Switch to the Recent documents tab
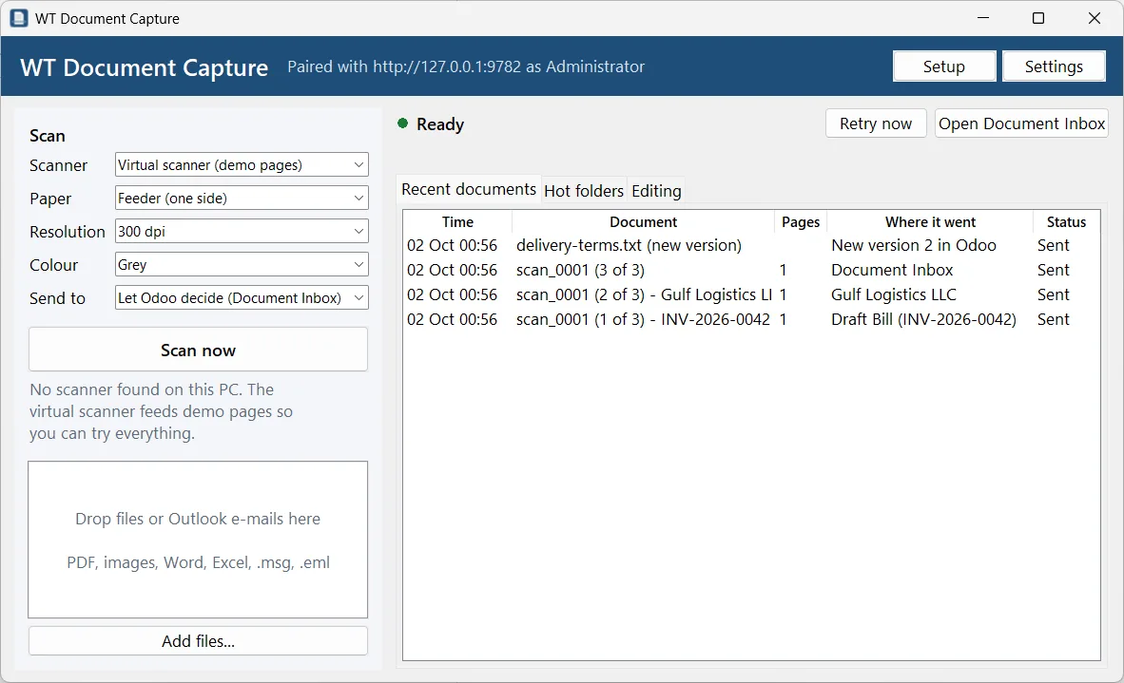Image resolution: width=1124 pixels, height=683 pixels. point(469,189)
